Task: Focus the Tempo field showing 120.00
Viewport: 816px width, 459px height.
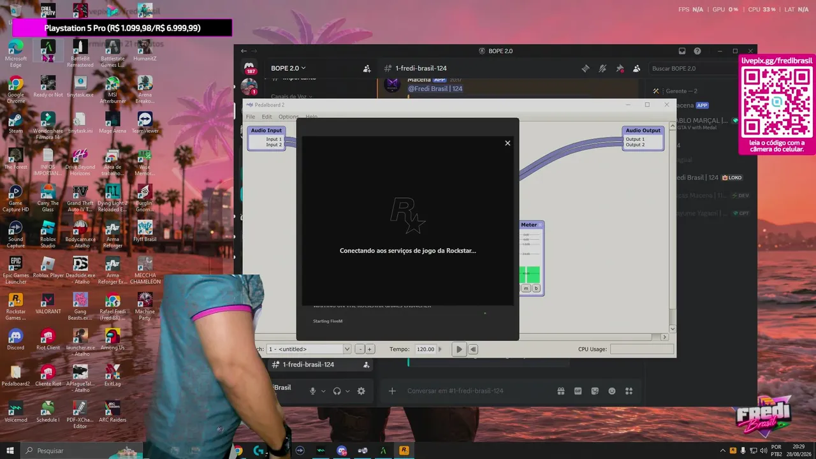Action: (425, 349)
